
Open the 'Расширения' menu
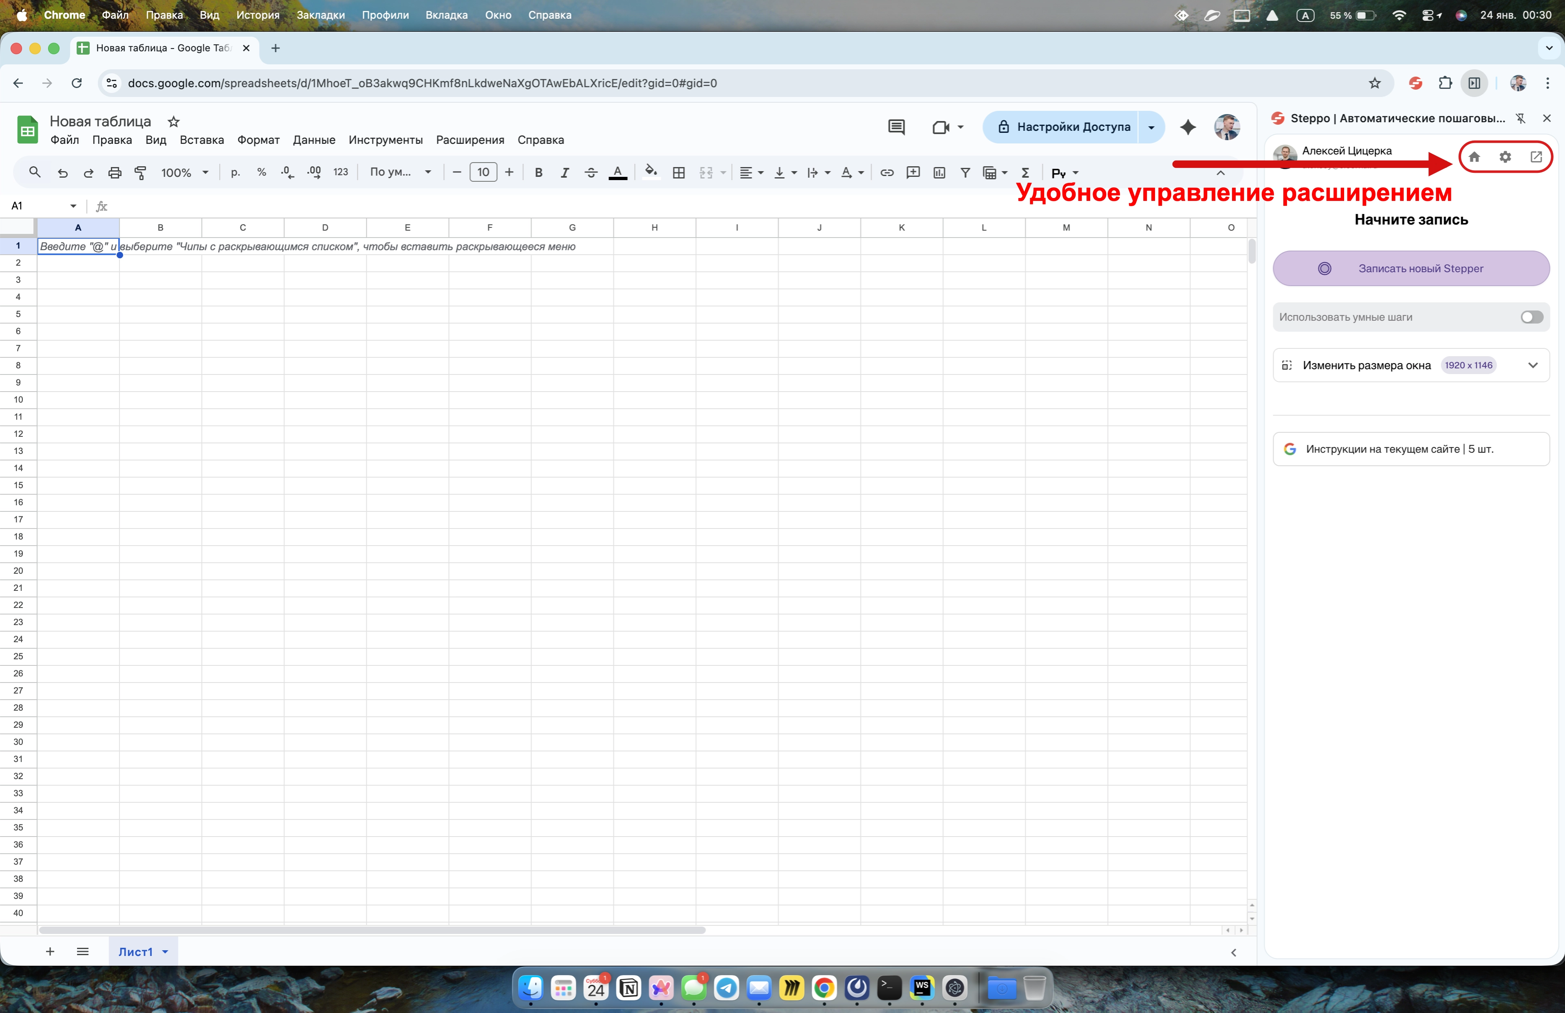[469, 140]
